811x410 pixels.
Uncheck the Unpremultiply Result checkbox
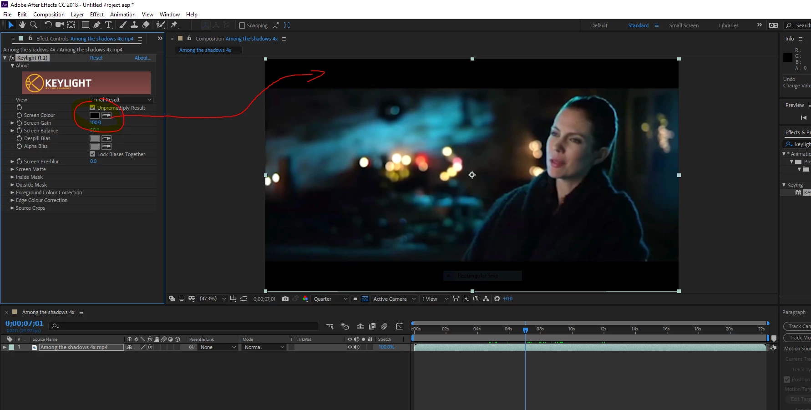[x=92, y=108]
